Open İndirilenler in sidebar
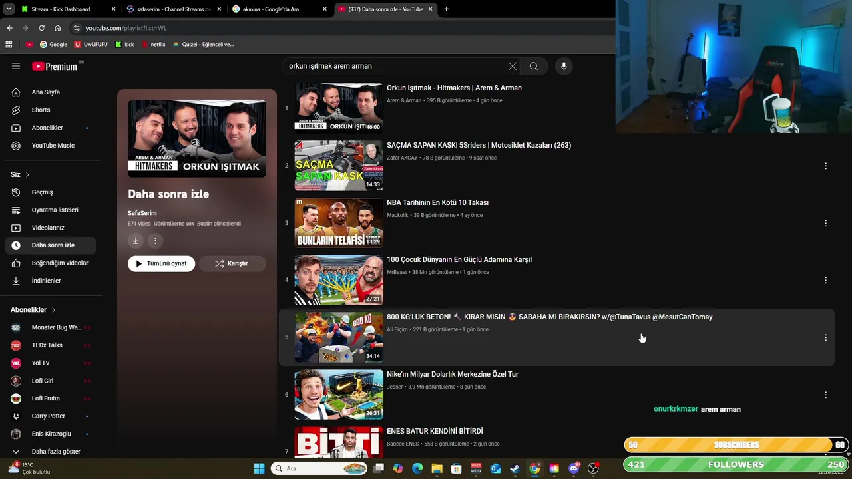852x479 pixels. click(x=51, y=281)
